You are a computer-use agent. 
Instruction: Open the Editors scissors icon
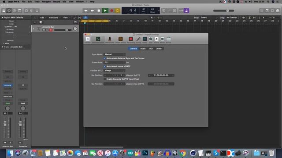point(37,11)
